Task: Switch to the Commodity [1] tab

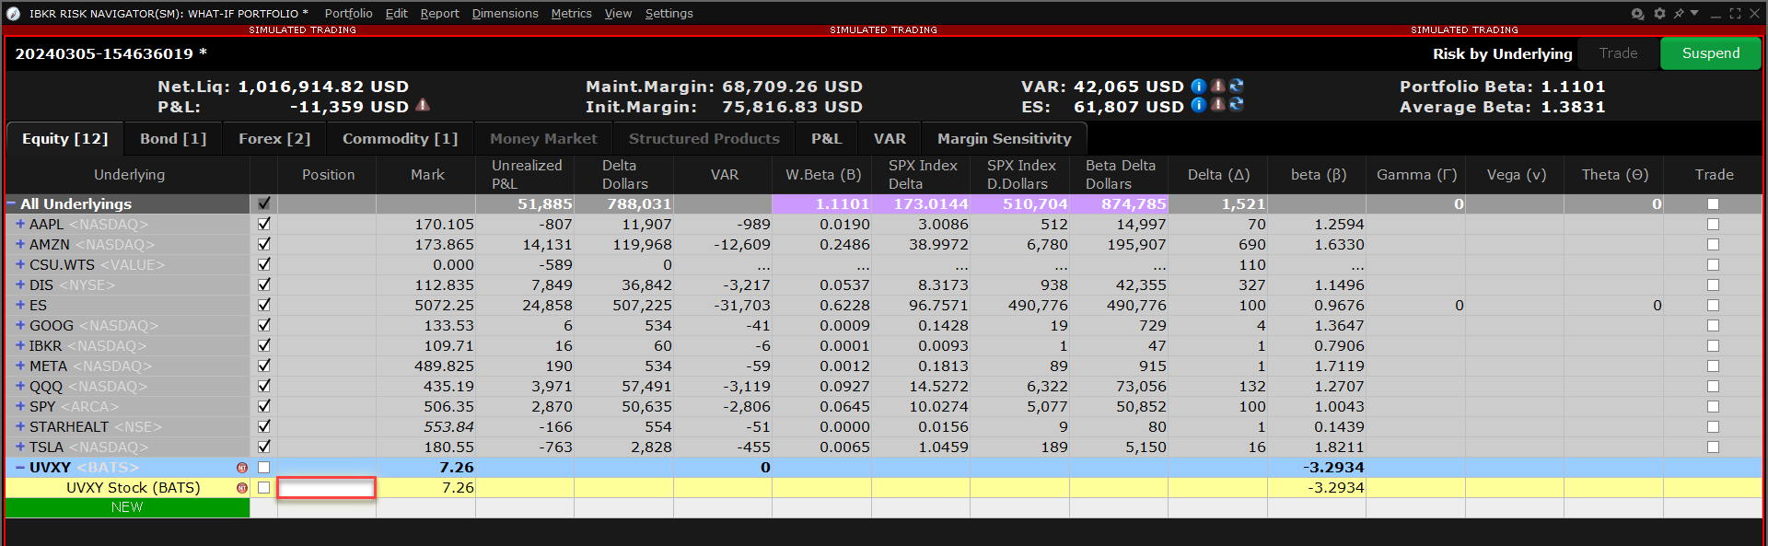Action: 400,139
